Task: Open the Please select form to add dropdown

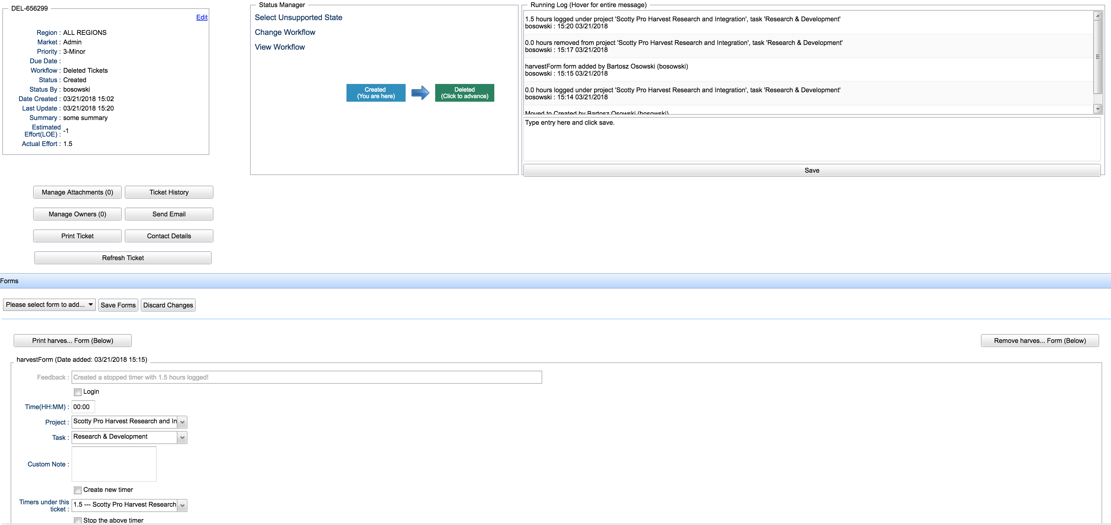Action: point(49,304)
